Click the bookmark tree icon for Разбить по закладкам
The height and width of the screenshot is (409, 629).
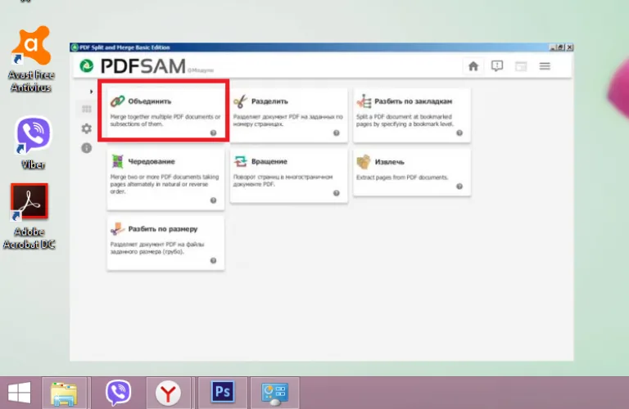(x=364, y=101)
